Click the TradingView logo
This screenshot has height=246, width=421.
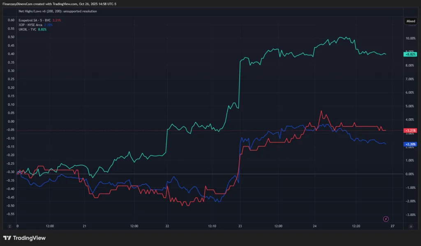point(24,238)
